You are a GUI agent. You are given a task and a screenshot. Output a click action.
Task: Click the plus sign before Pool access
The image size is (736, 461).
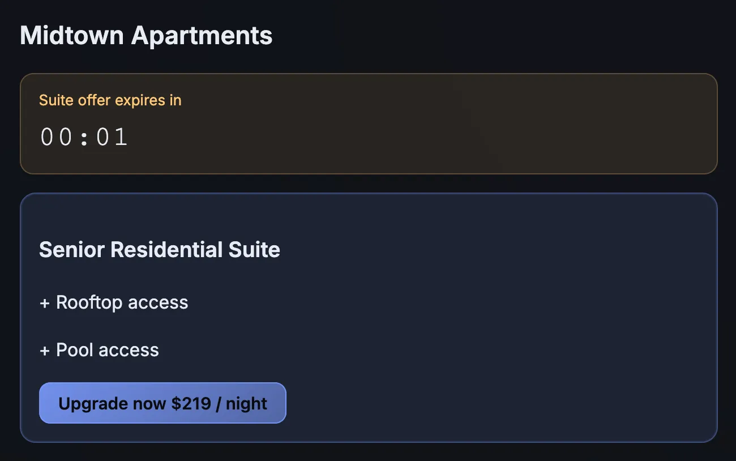click(x=44, y=350)
